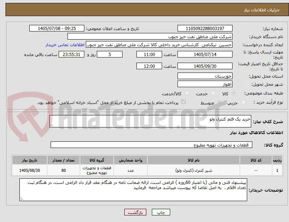This screenshot has height=222, width=289.
Task: Click the resize handle of buyer notes box
Action: [x=22, y=199]
